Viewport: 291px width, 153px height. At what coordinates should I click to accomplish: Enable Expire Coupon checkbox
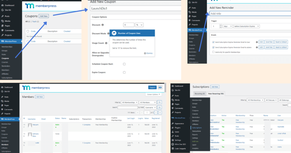click(124, 73)
